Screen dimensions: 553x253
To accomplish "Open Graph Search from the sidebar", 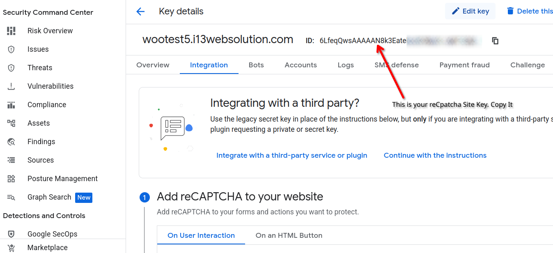I will click(49, 197).
